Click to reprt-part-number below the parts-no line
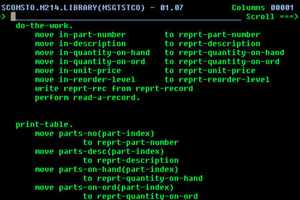 pos(131,143)
